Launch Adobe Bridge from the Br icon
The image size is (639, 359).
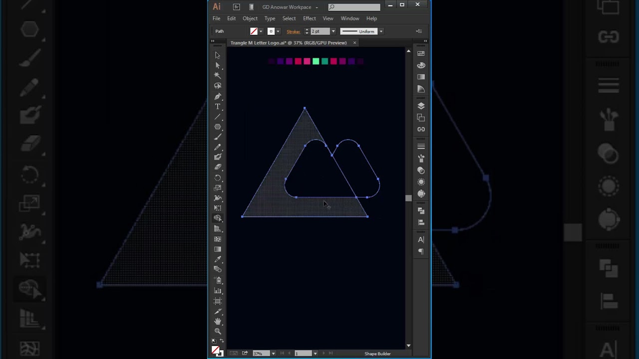pos(236,7)
